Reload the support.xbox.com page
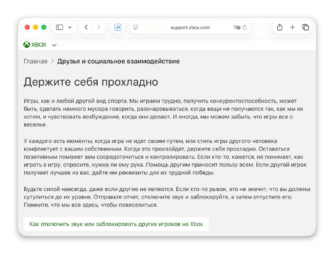Image resolution: width=334 pixels, height=254 pixels. click(x=245, y=27)
